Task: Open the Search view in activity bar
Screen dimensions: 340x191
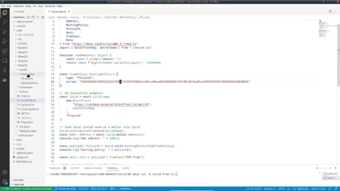Action: click(5, 22)
